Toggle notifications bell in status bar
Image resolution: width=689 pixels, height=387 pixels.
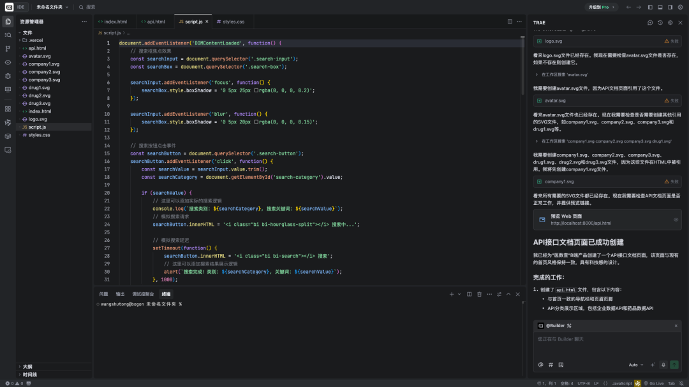(681, 383)
